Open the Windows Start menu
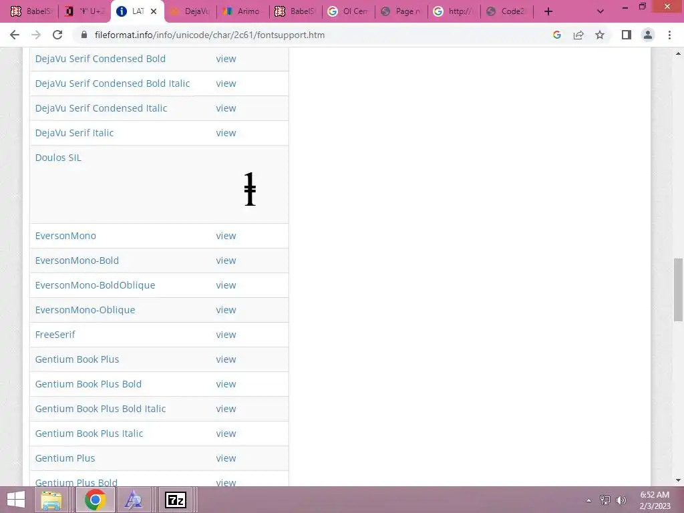 (16, 500)
